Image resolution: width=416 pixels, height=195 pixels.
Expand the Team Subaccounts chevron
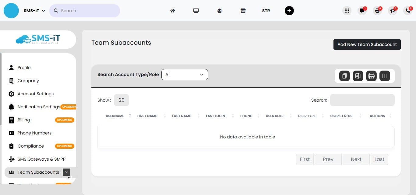(x=66, y=172)
